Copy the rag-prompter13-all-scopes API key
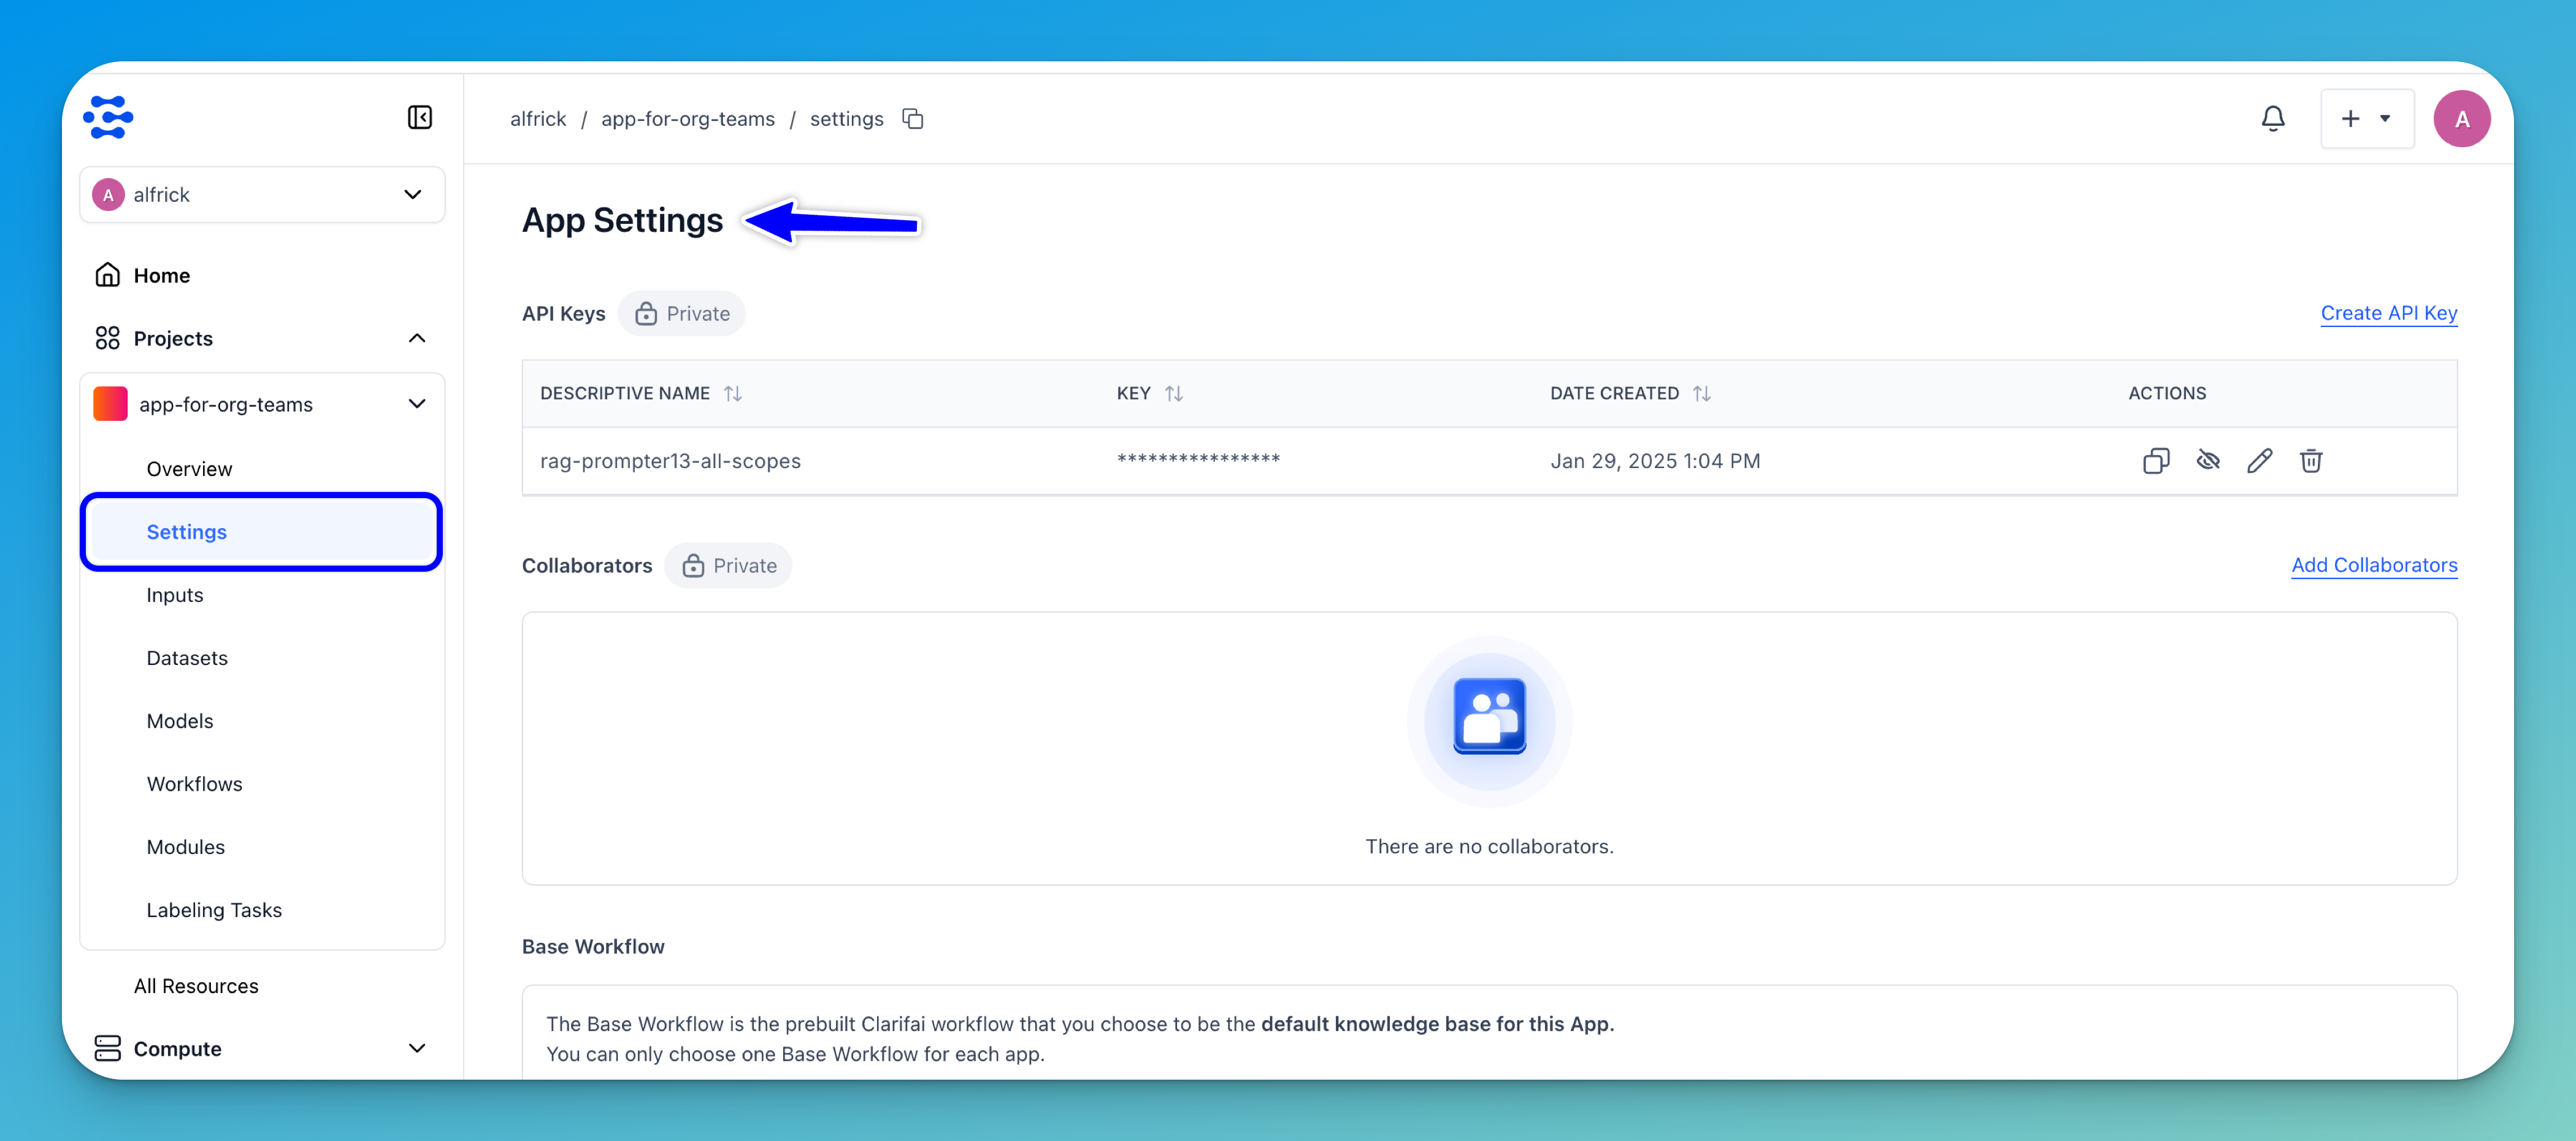This screenshot has height=1141, width=2576. point(2156,461)
